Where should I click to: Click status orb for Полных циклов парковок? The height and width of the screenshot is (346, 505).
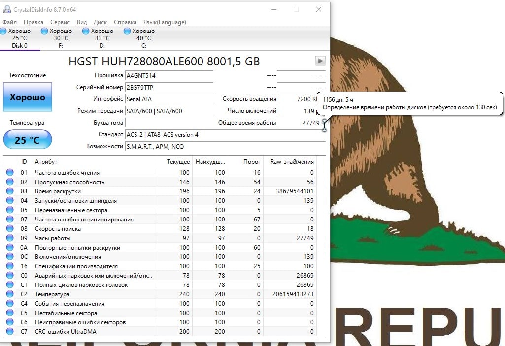(10, 284)
